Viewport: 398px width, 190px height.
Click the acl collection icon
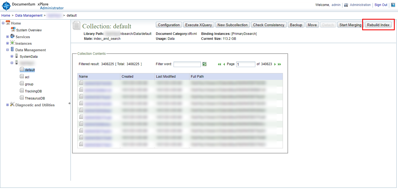point(22,77)
